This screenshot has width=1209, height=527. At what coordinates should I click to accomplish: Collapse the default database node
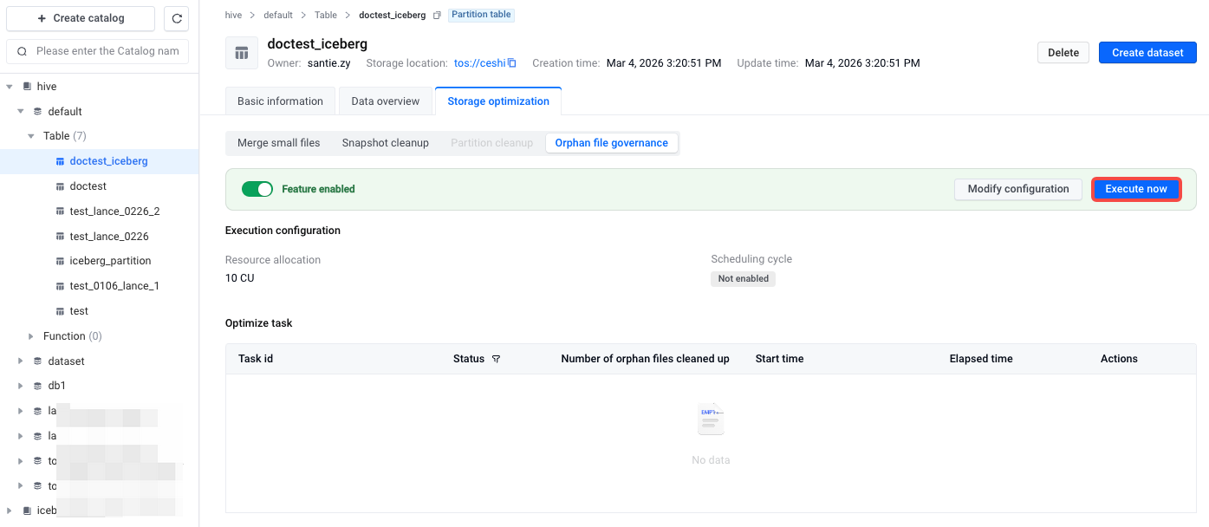tap(21, 112)
